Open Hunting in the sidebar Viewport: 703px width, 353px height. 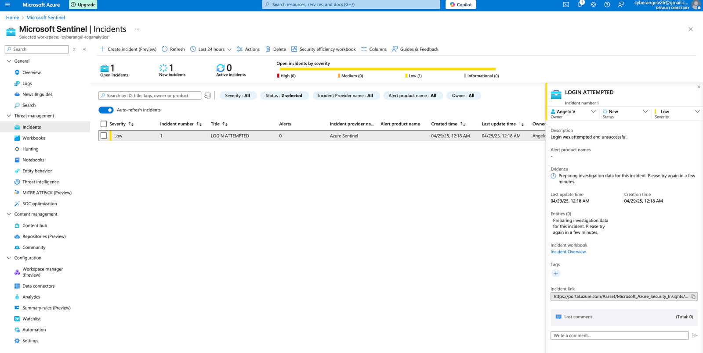30,149
